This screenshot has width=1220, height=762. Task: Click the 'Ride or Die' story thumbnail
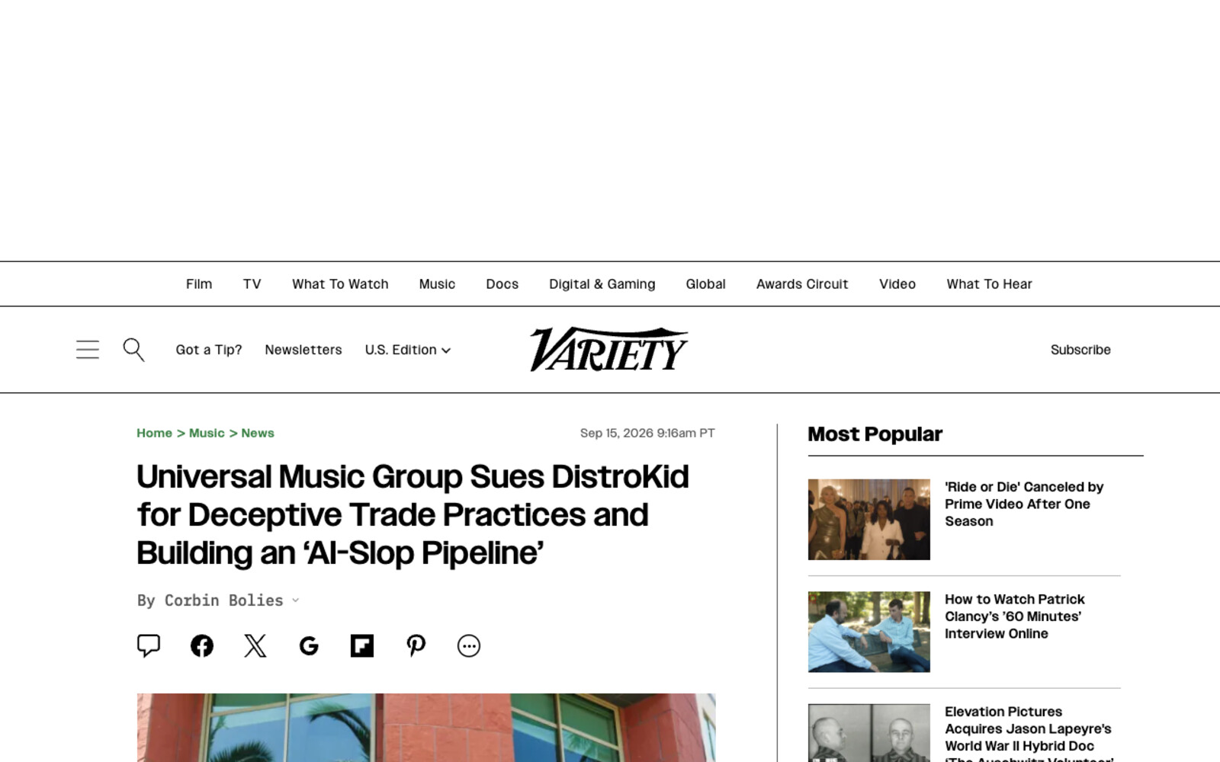(x=869, y=520)
